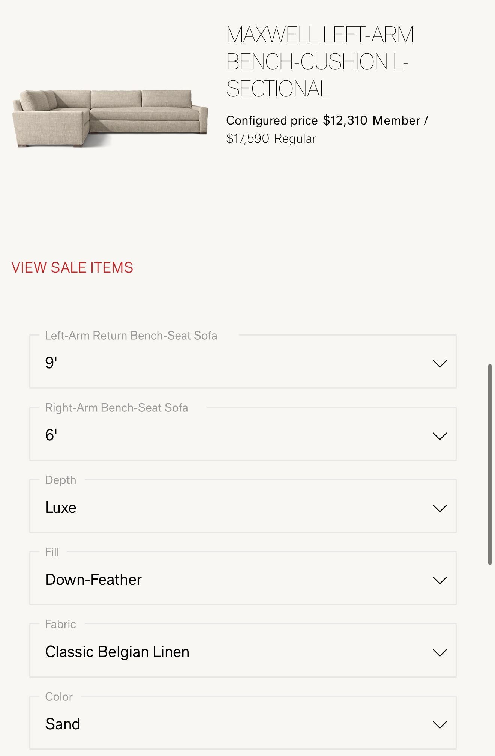The height and width of the screenshot is (756, 495).
Task: Open the View Sale Items link
Action: 72,268
